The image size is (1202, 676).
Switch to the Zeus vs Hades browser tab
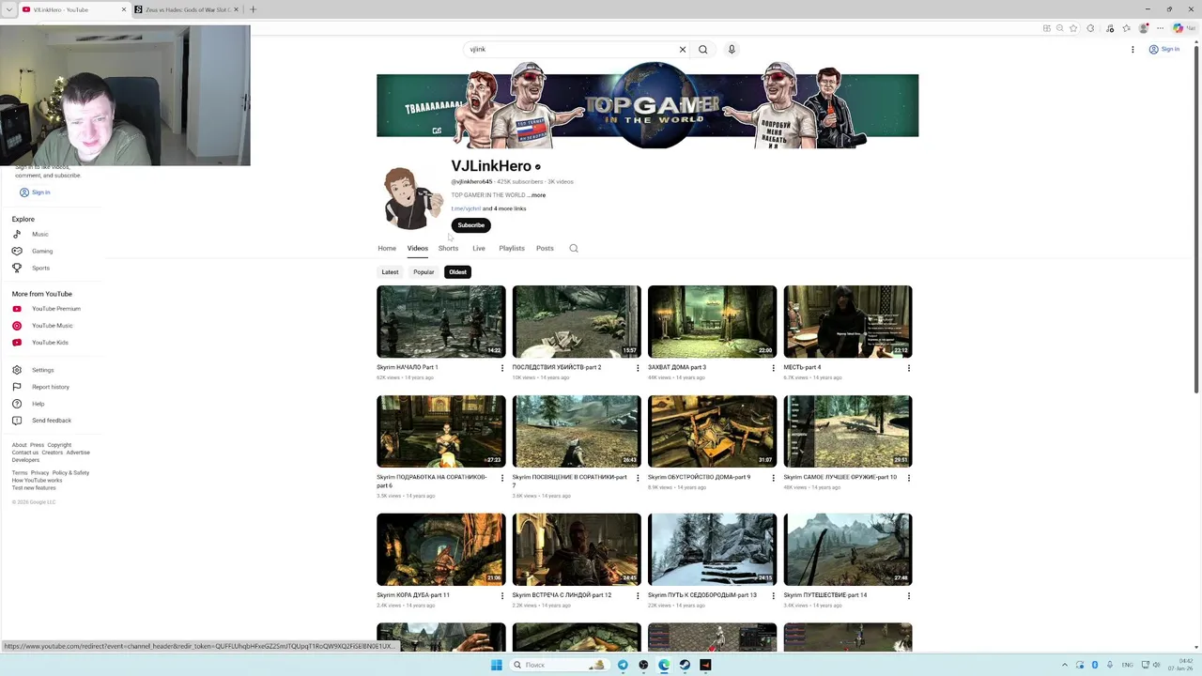tap(186, 9)
